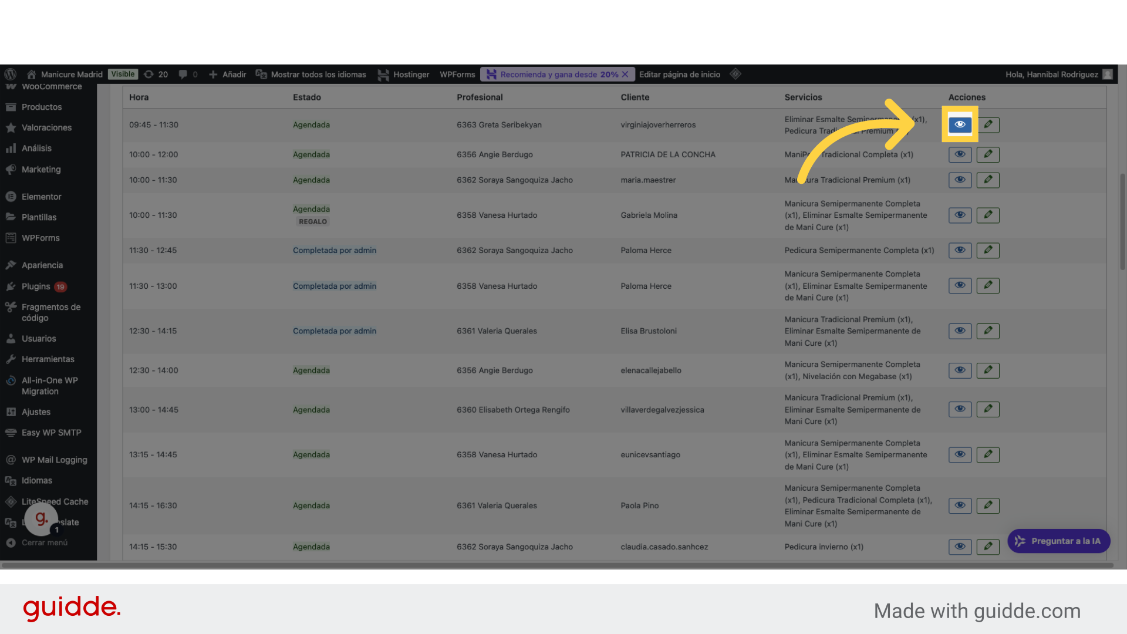Click the WordPress logo in the admin bar
The width and height of the screenshot is (1127, 634).
(x=11, y=75)
